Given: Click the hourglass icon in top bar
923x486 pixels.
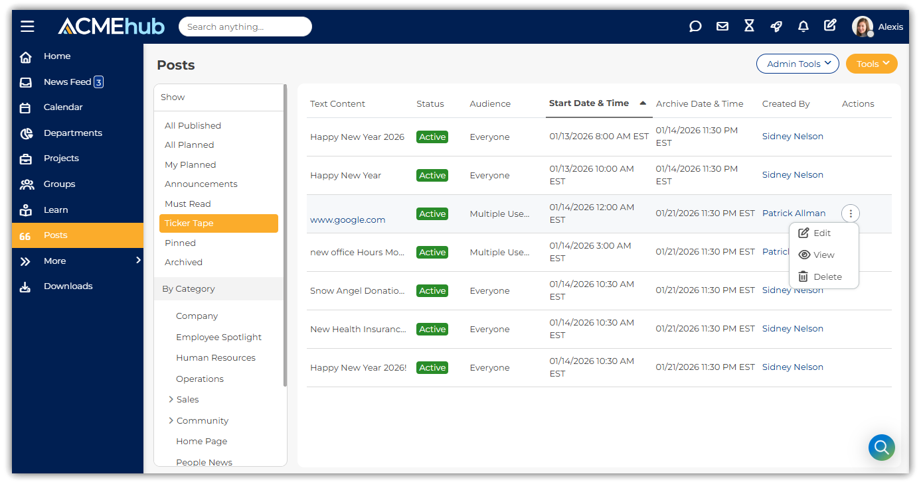Looking at the screenshot, I should (x=749, y=27).
